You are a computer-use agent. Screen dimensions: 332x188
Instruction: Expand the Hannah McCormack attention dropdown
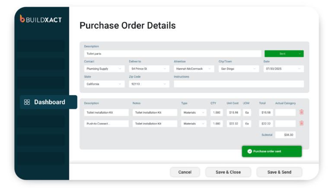210,69
